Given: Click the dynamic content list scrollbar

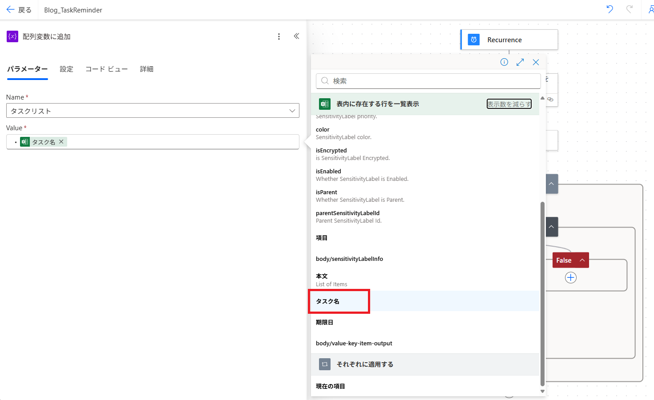Looking at the screenshot, I should 542,293.
